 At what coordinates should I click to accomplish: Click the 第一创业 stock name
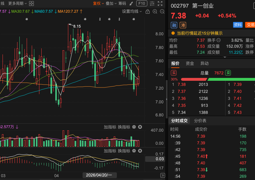tap(203, 6)
